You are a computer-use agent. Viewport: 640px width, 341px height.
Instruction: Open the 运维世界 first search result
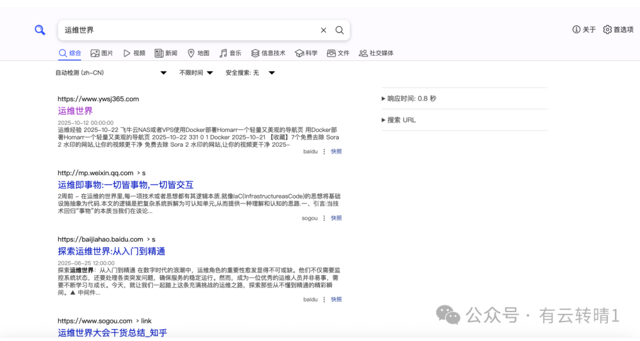pyautogui.click(x=75, y=110)
